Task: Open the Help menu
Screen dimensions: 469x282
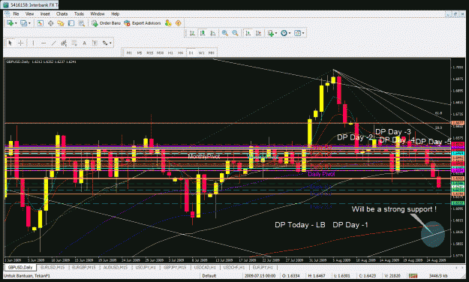Action: point(115,13)
